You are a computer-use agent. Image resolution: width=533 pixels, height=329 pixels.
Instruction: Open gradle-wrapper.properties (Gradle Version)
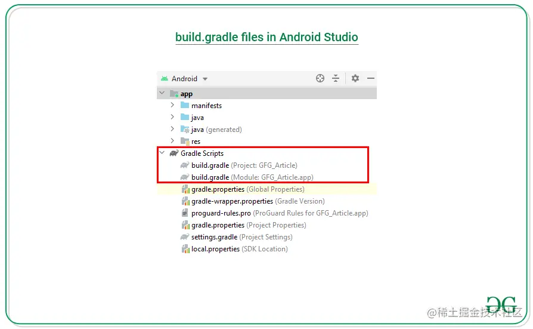click(258, 201)
